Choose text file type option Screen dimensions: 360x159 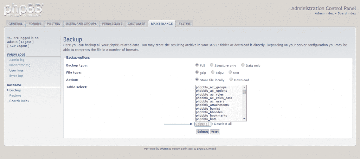pyautogui.click(x=230, y=72)
